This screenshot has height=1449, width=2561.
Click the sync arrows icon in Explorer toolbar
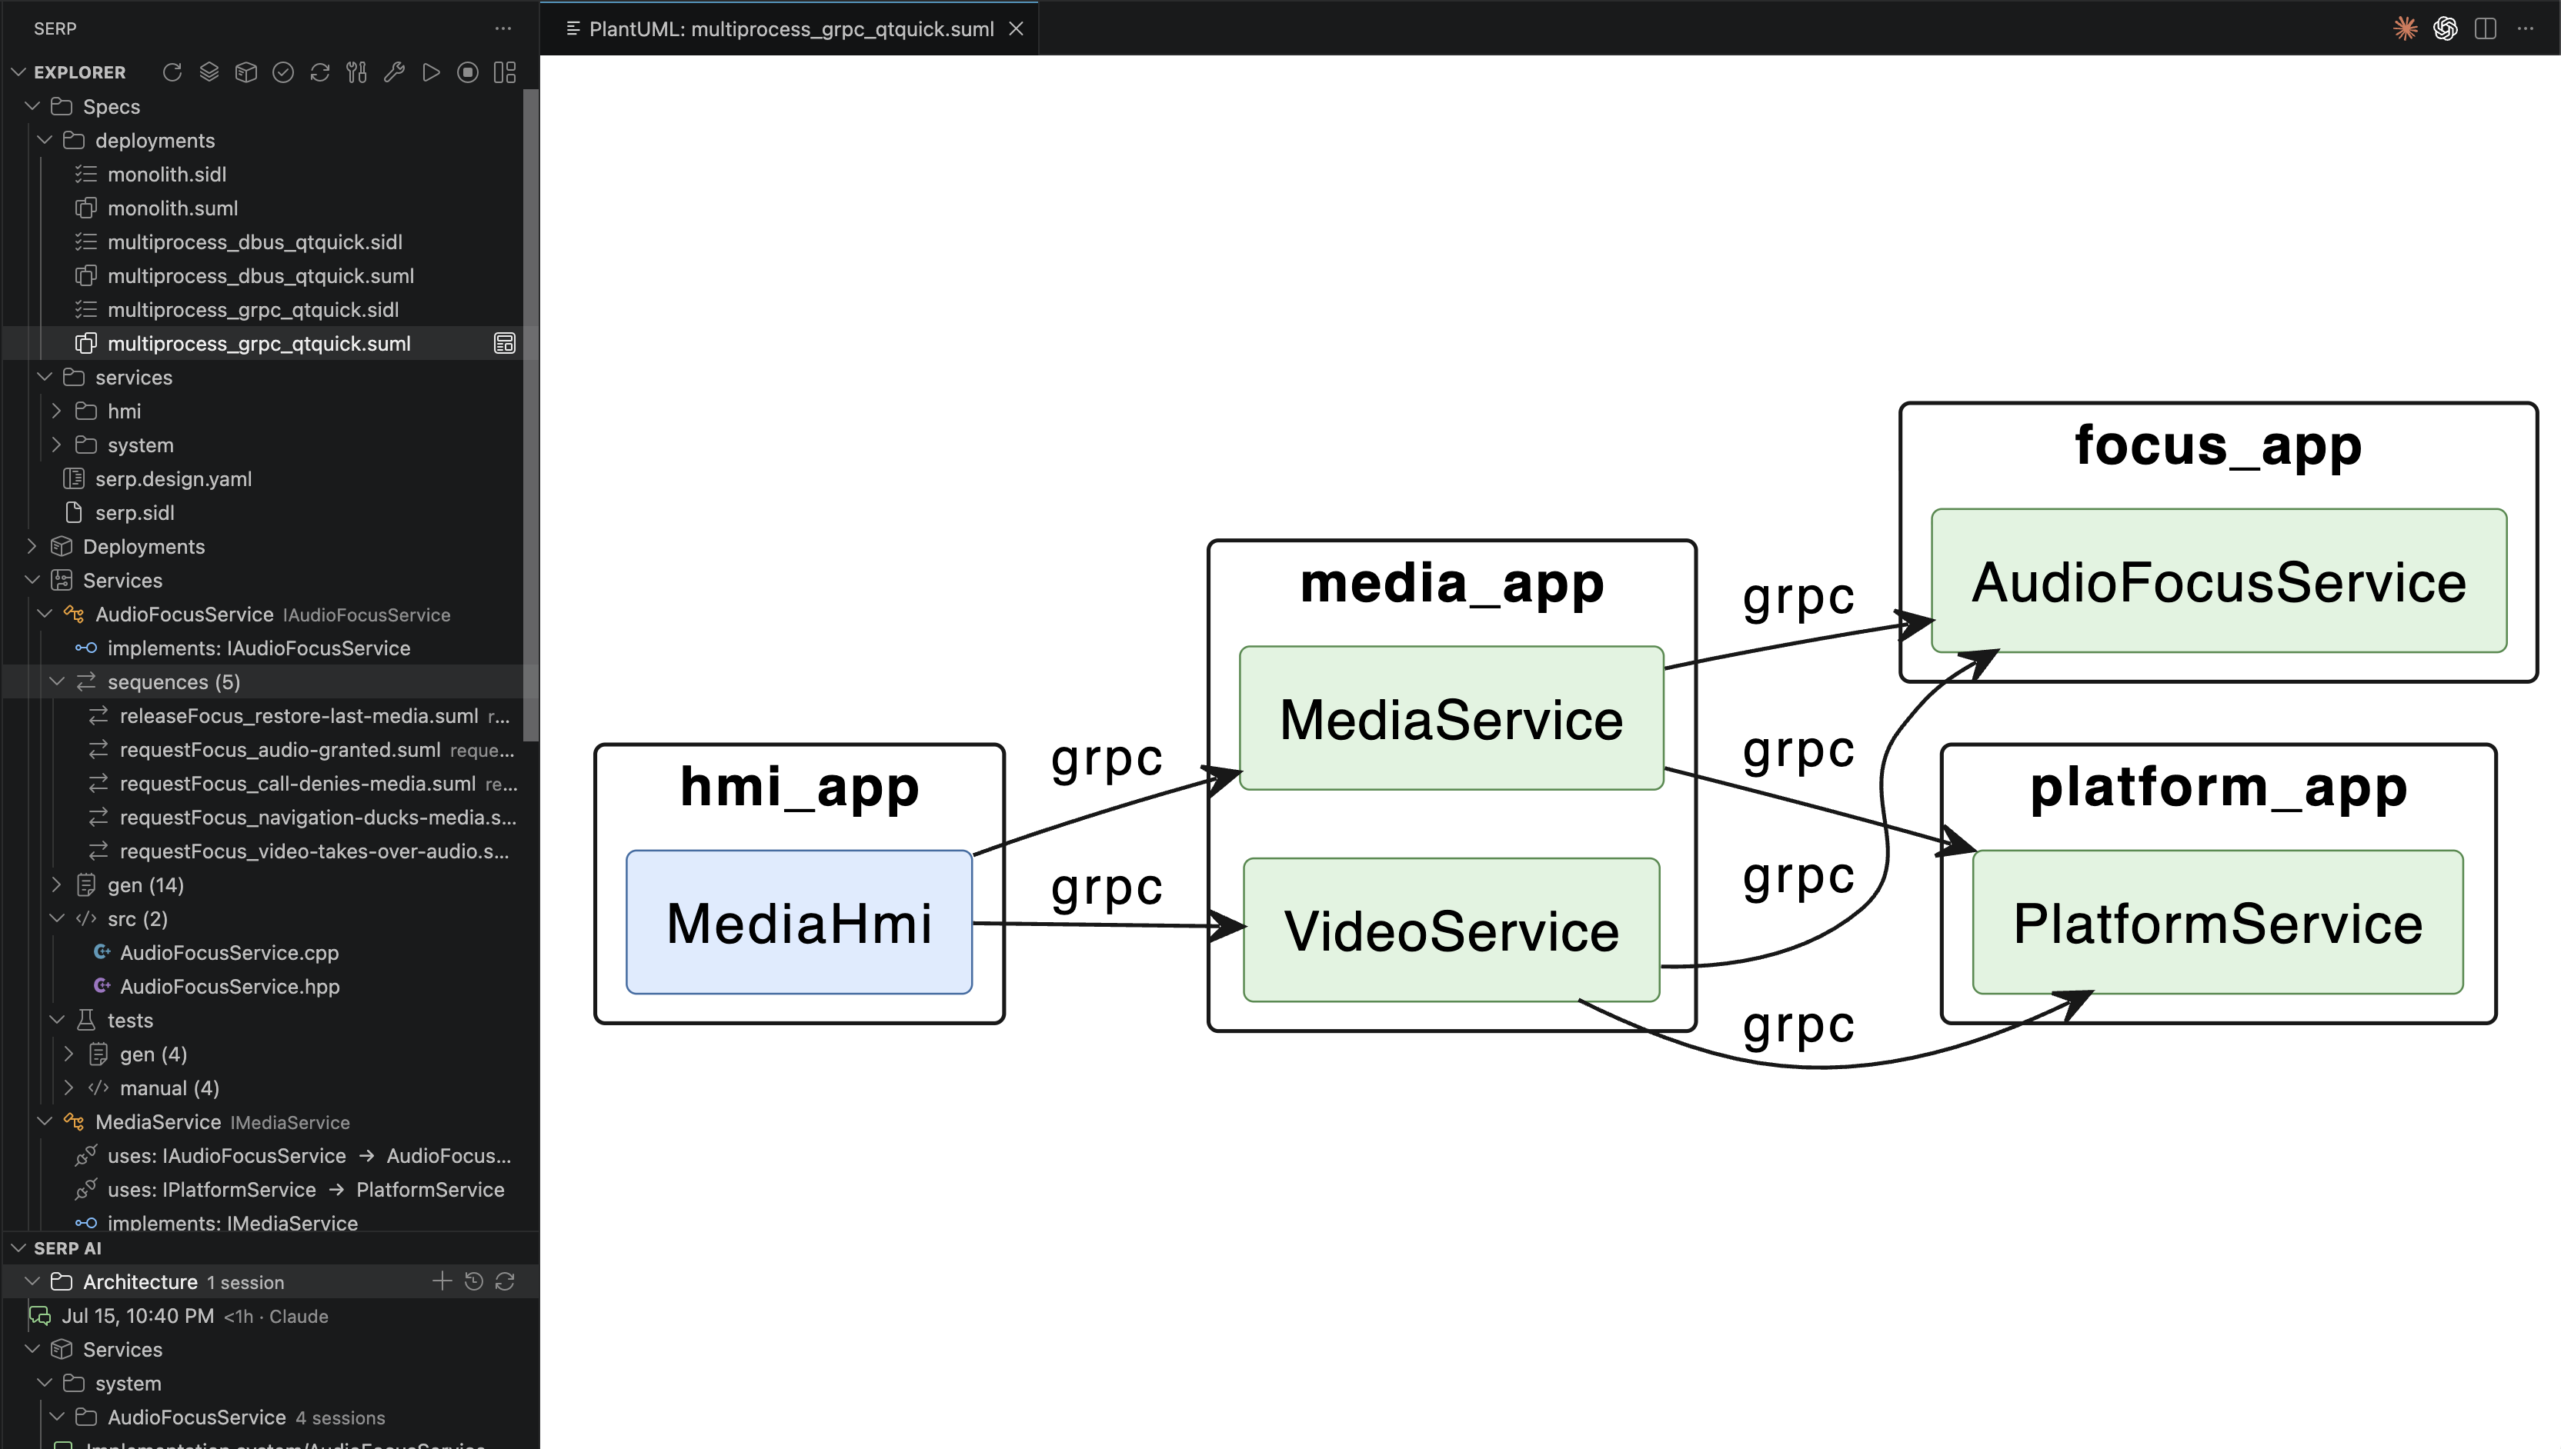pyautogui.click(x=319, y=72)
